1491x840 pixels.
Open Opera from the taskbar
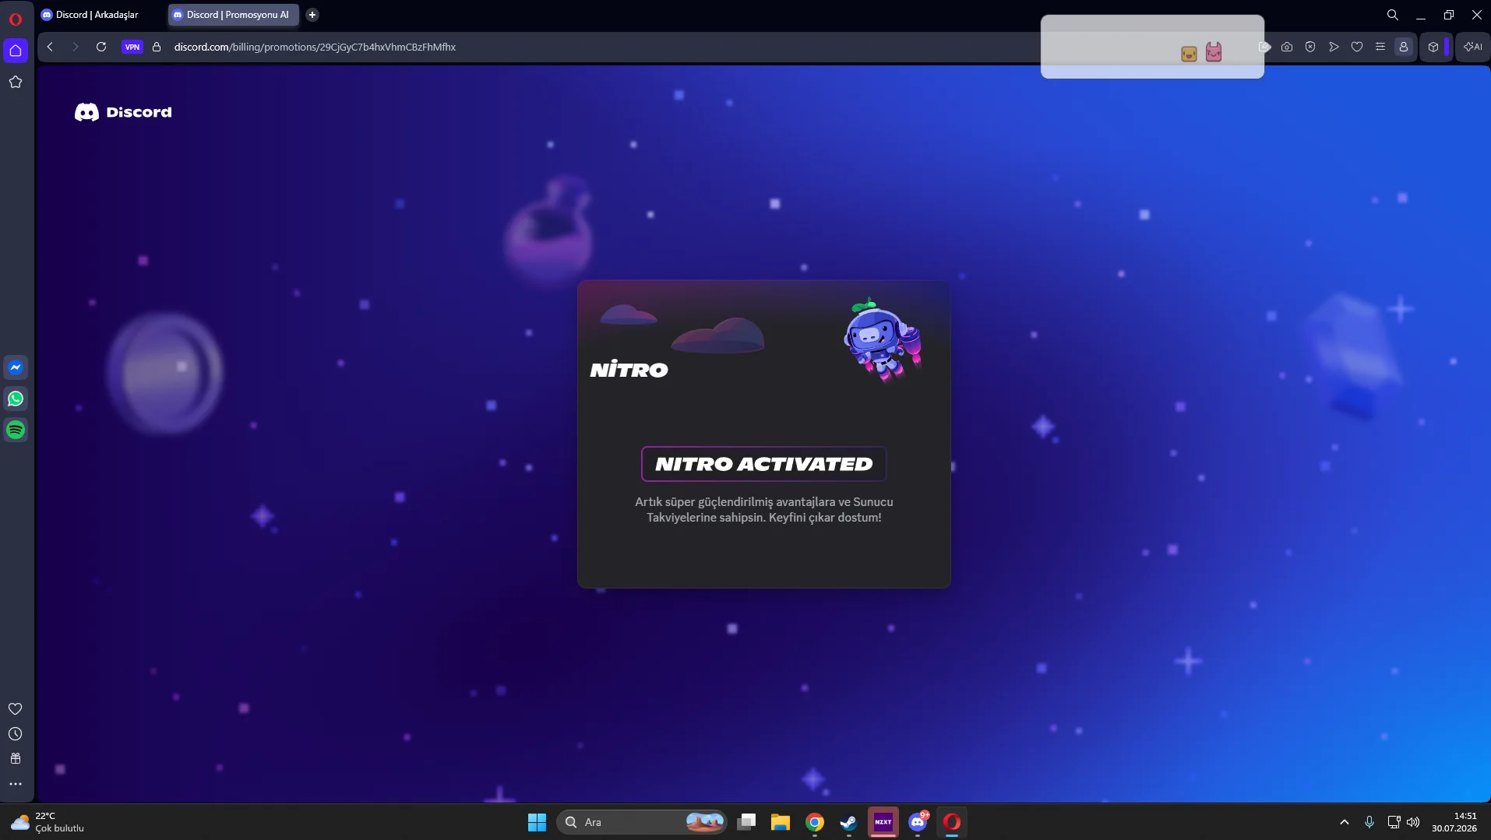(952, 822)
